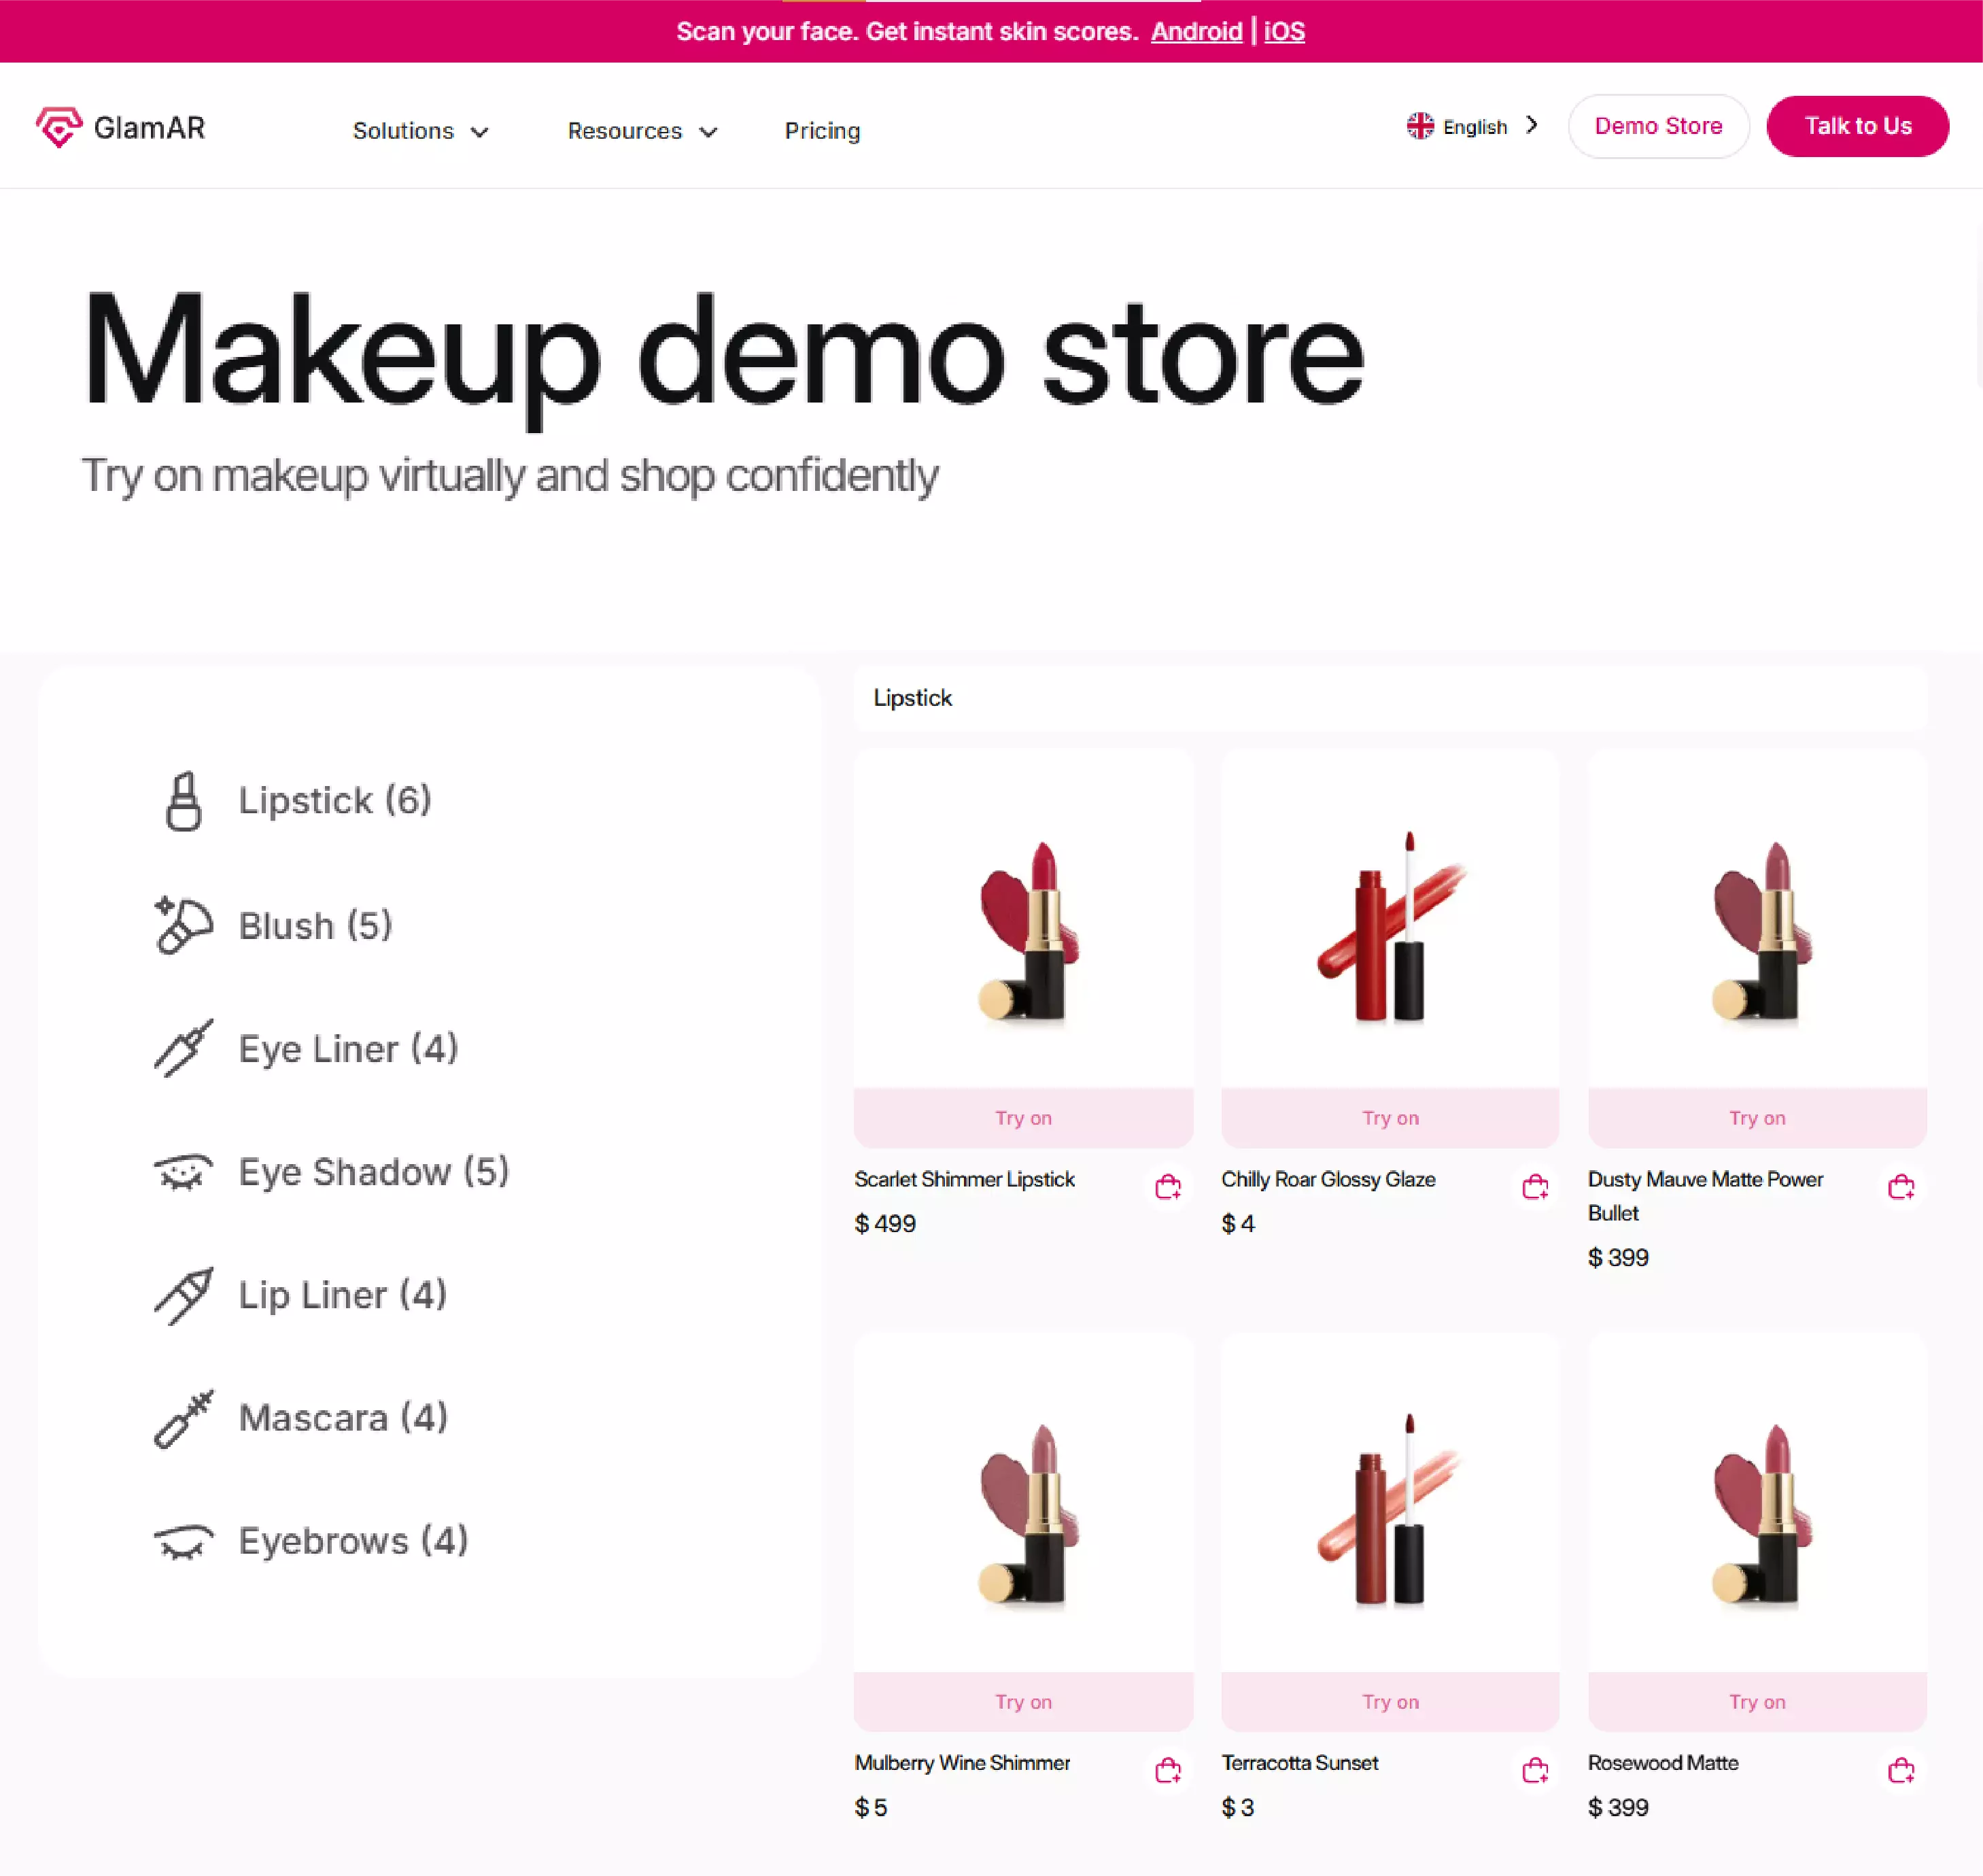Screen dimensions: 1983x1876
Task: Add Chilly Roar Glossy Glaze to cart
Action: click(x=1534, y=1187)
